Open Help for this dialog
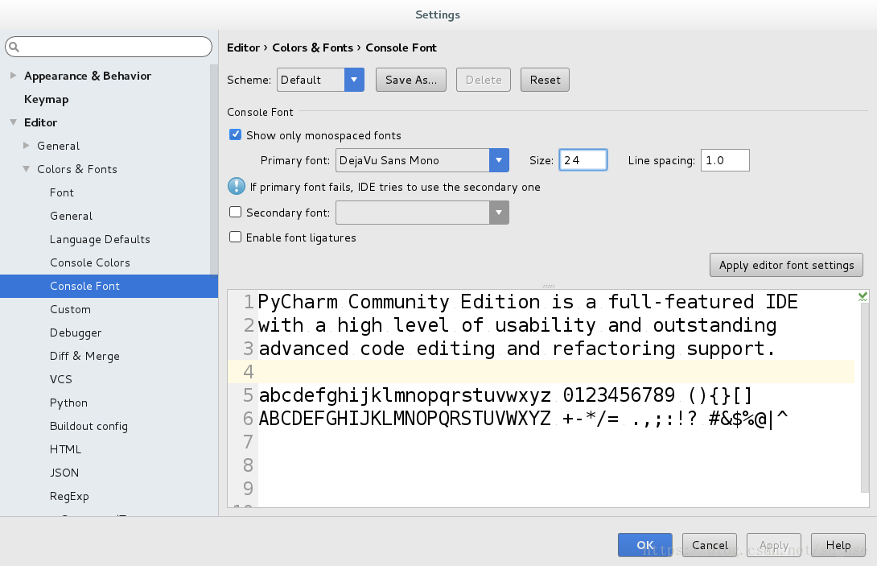 (x=838, y=545)
